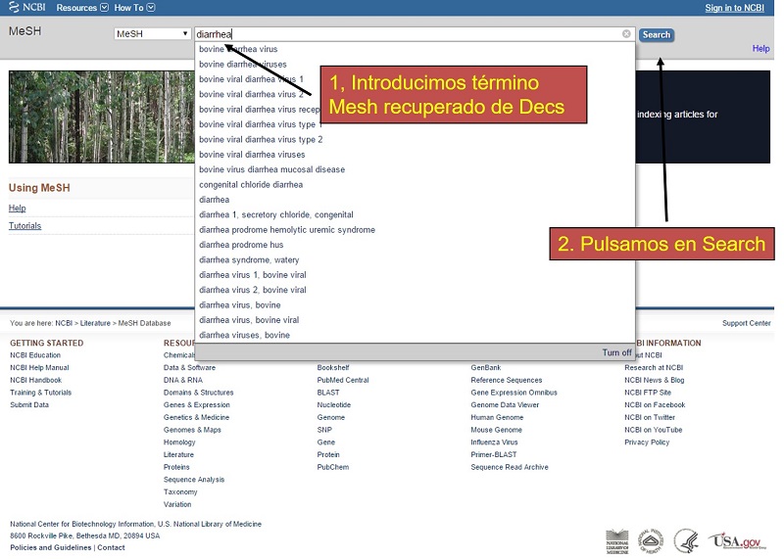784x559 pixels.
Task: Open the Support Center link
Action: point(746,323)
